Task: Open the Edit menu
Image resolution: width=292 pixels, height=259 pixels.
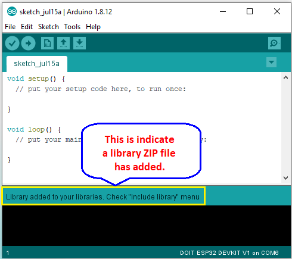Action: coord(27,27)
